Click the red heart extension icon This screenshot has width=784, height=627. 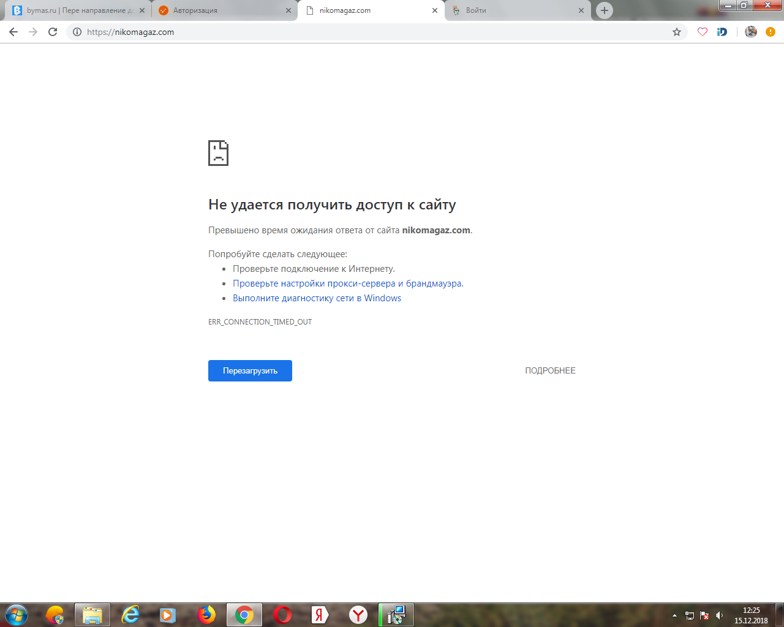[703, 32]
